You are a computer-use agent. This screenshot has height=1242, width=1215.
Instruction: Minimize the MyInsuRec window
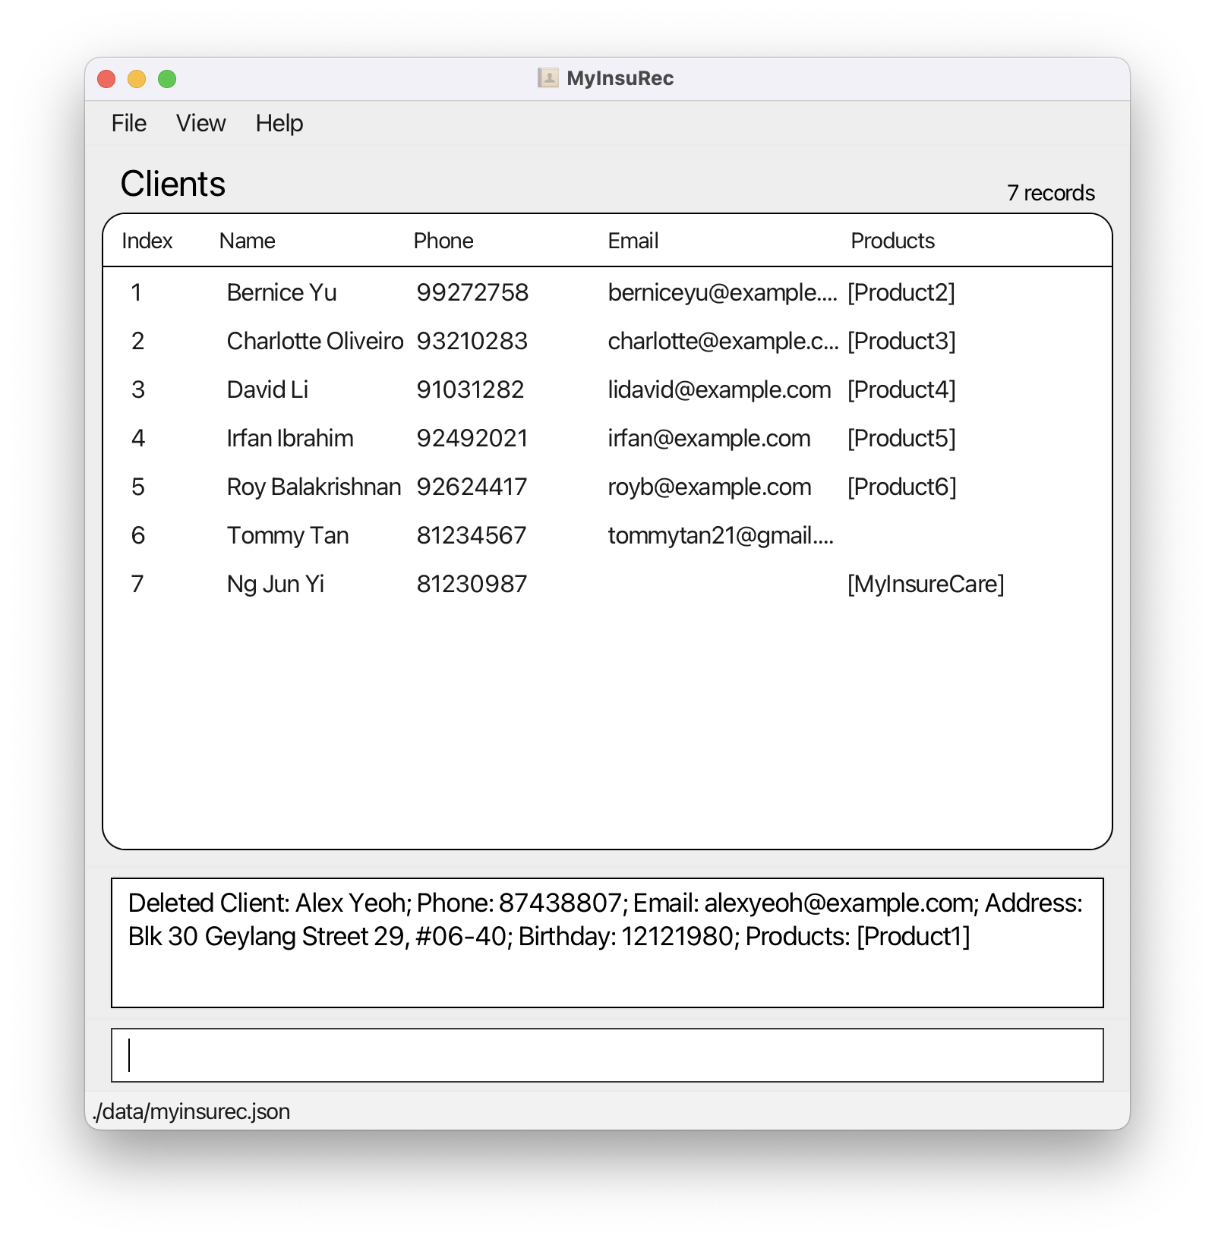[x=137, y=79]
